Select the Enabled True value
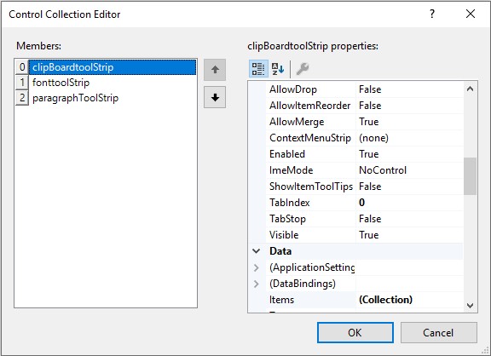 [x=409, y=154]
